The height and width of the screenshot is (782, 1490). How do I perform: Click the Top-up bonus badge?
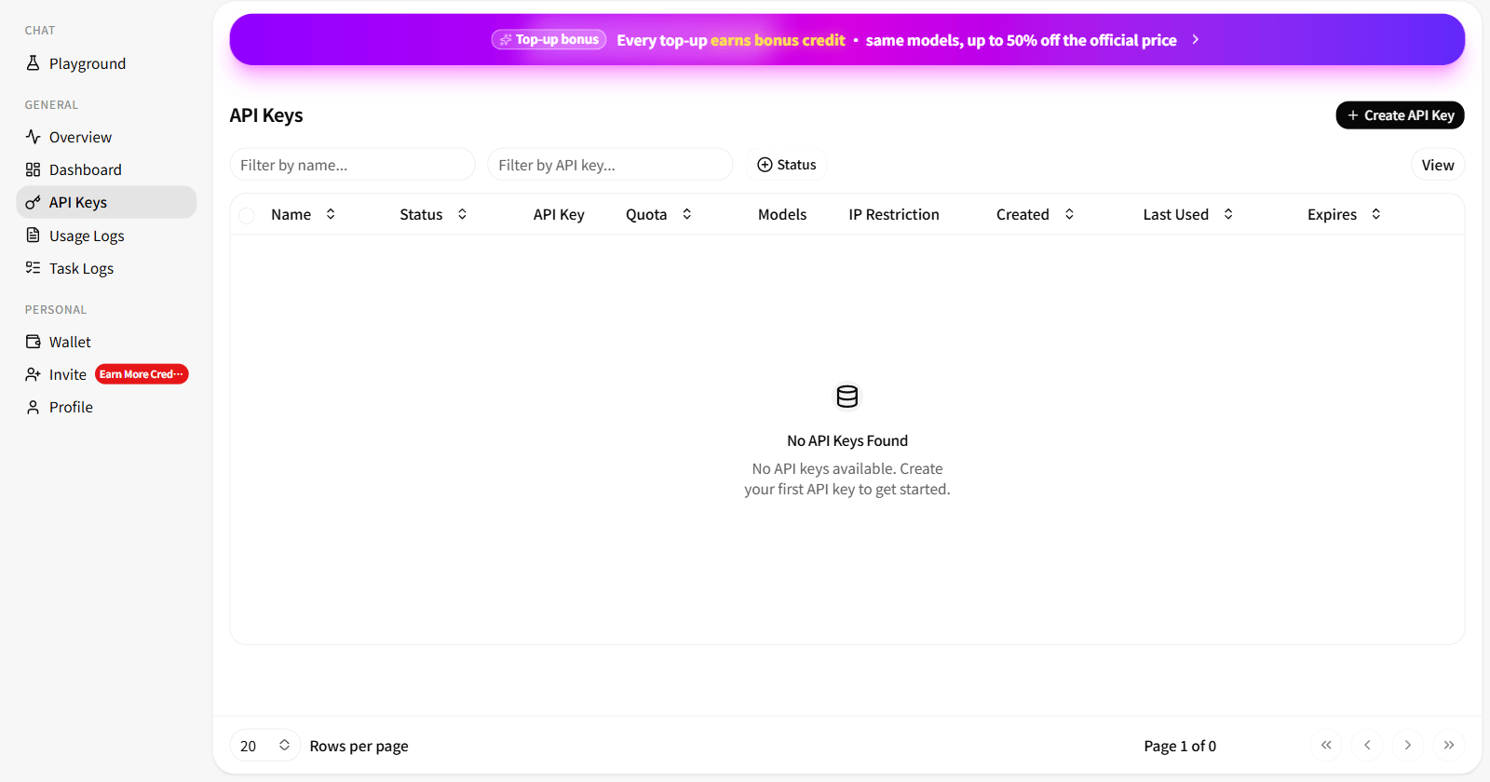(x=549, y=39)
